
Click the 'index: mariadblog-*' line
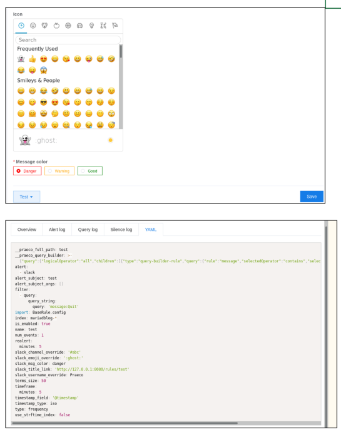36,318
